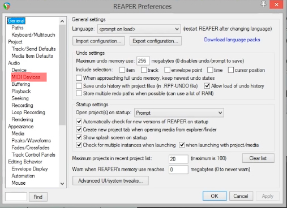
Task: Open the Rendering settings
Action: [x=22, y=119]
